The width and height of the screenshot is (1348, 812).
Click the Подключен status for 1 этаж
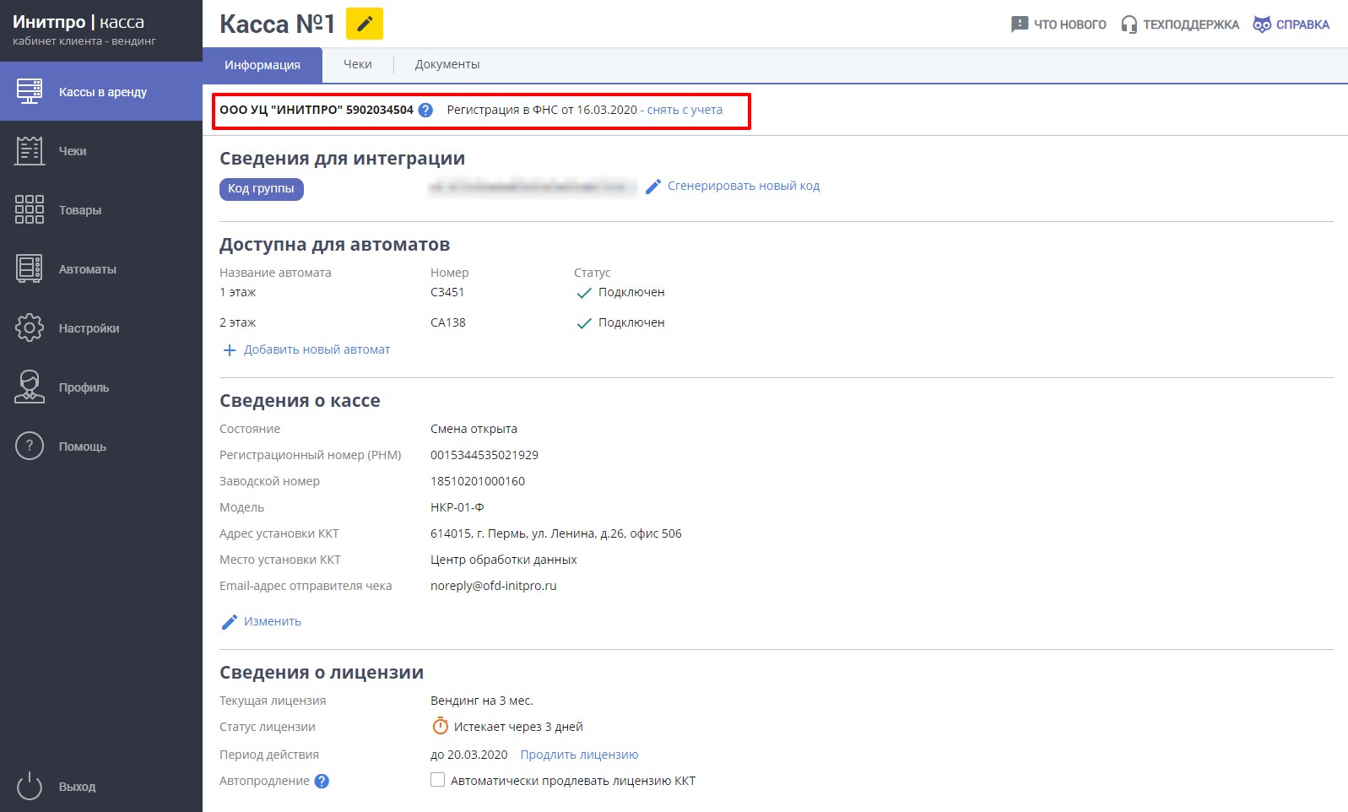click(x=631, y=292)
